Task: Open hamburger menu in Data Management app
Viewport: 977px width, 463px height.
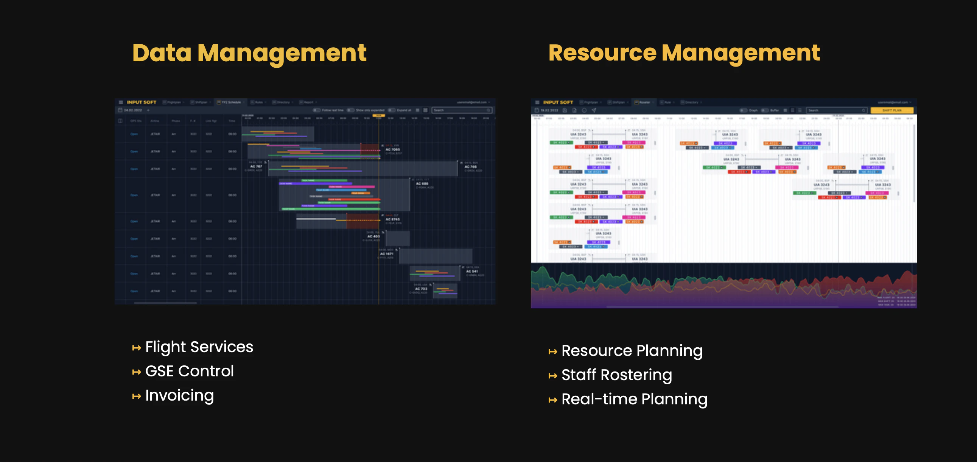Action: tap(121, 103)
